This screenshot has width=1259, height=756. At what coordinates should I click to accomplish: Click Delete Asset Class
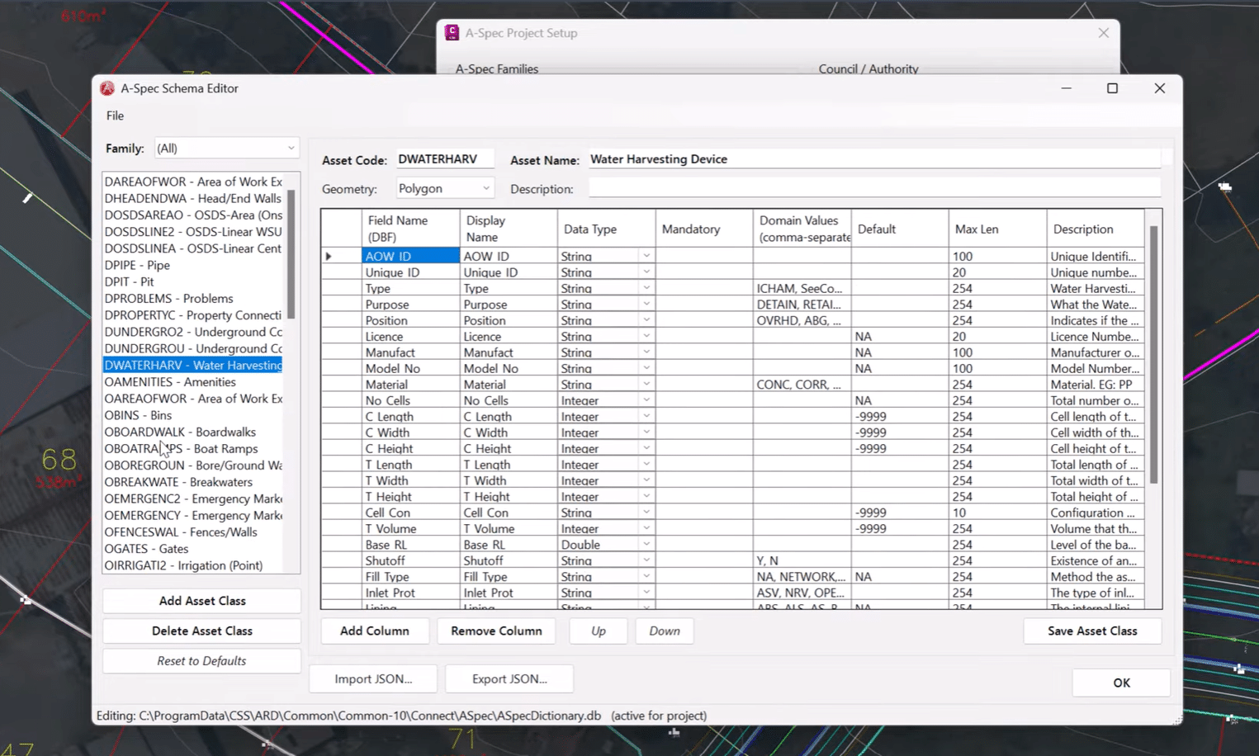coord(201,631)
